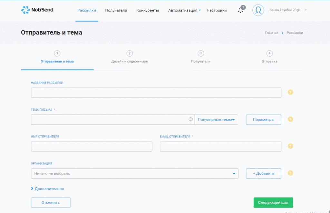Open the Настройки menu item
This screenshot has height=213, width=330.
[x=217, y=10]
